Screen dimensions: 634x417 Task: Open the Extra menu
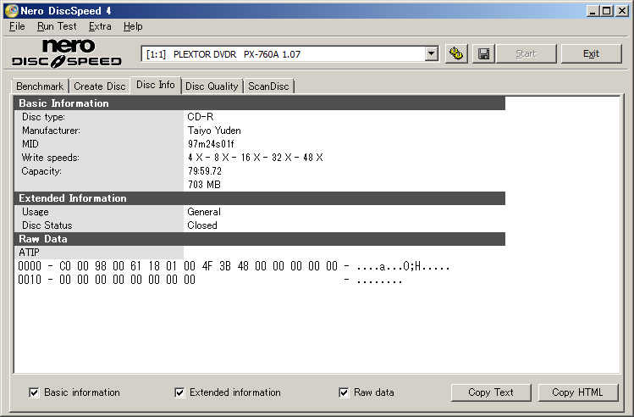point(100,26)
